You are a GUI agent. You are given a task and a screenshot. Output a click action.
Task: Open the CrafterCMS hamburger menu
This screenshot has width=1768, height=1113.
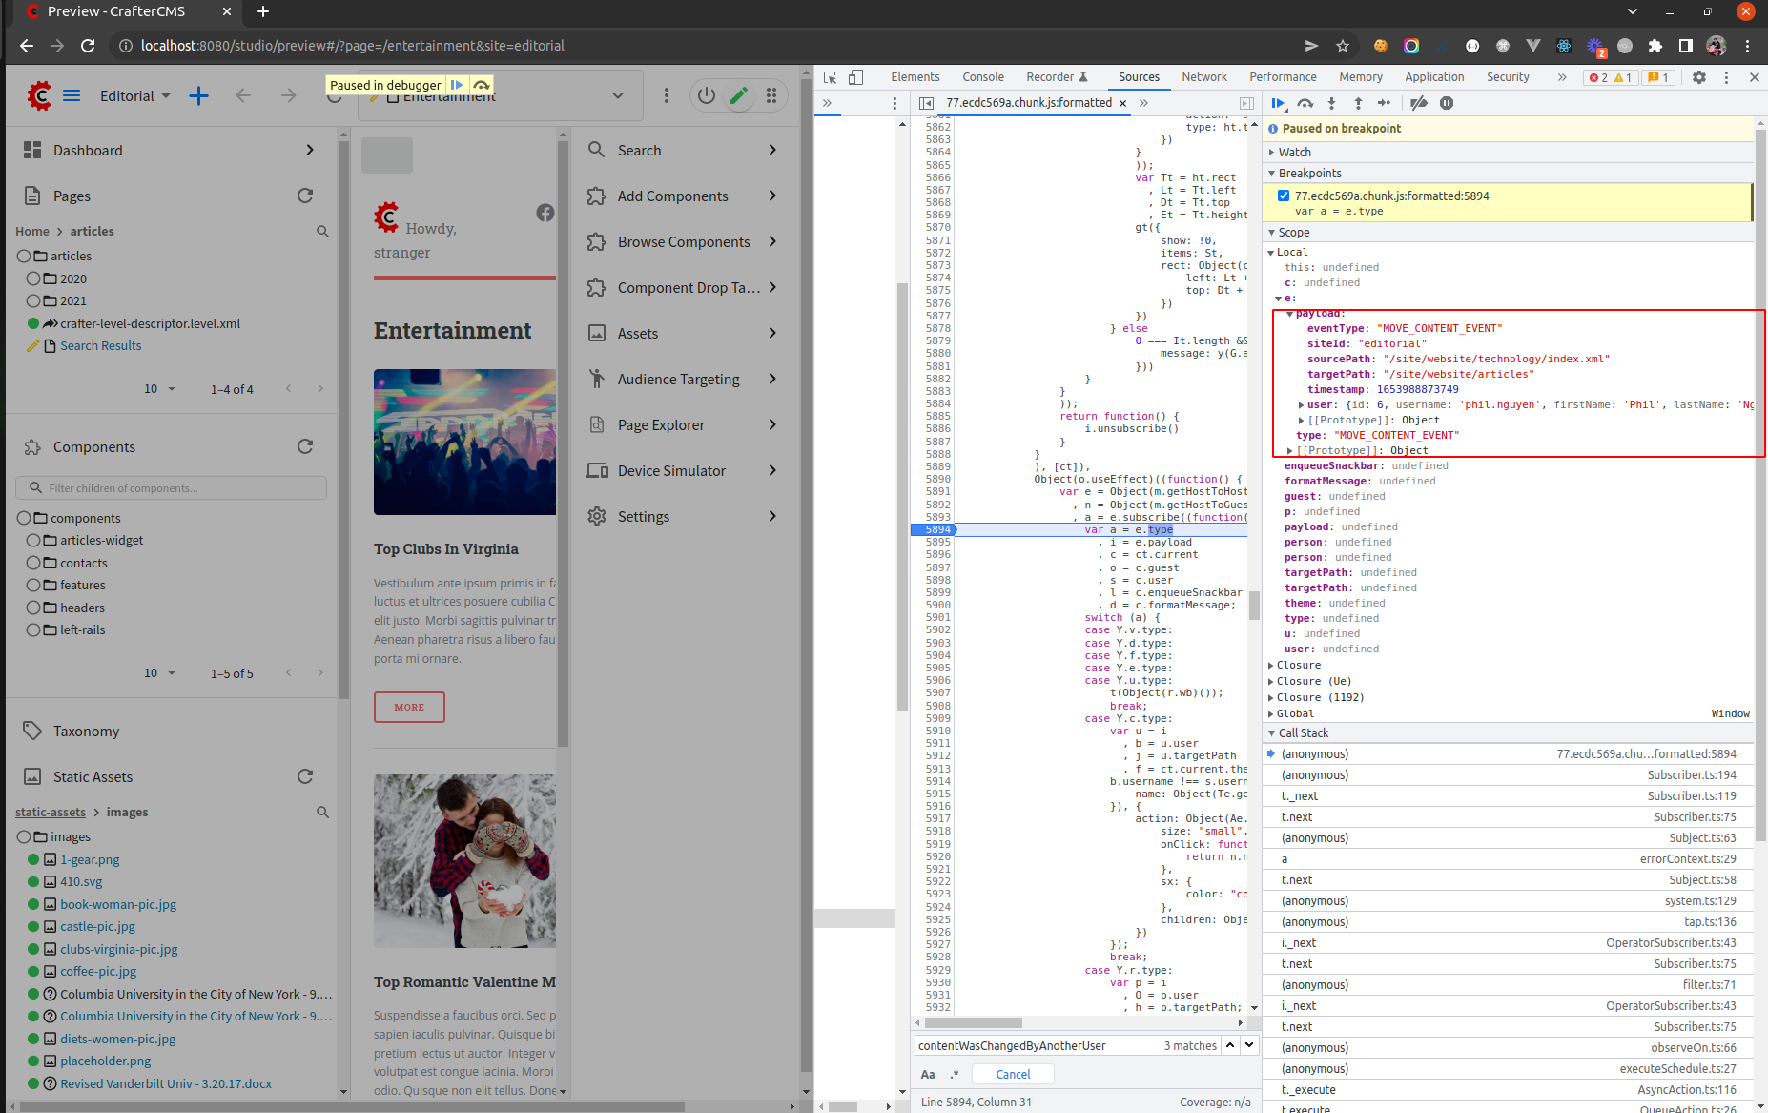coord(72,95)
